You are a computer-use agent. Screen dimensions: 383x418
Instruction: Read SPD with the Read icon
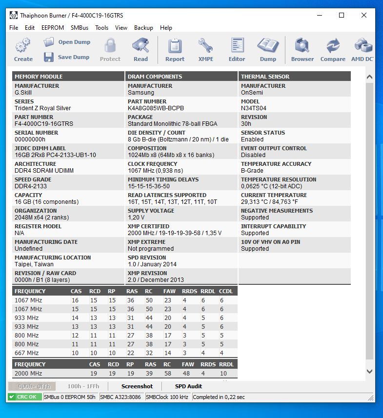(141, 45)
